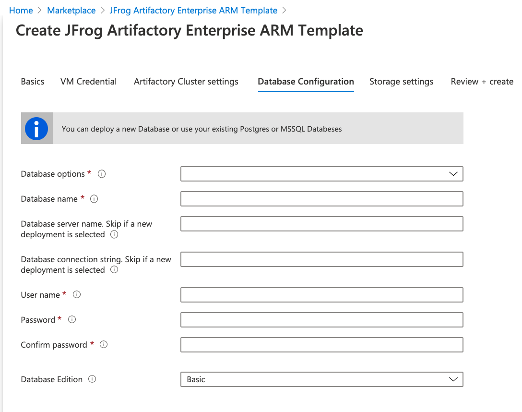Image resolution: width=522 pixels, height=412 pixels.
Task: Click info icon next to Database options
Action: click(x=102, y=174)
